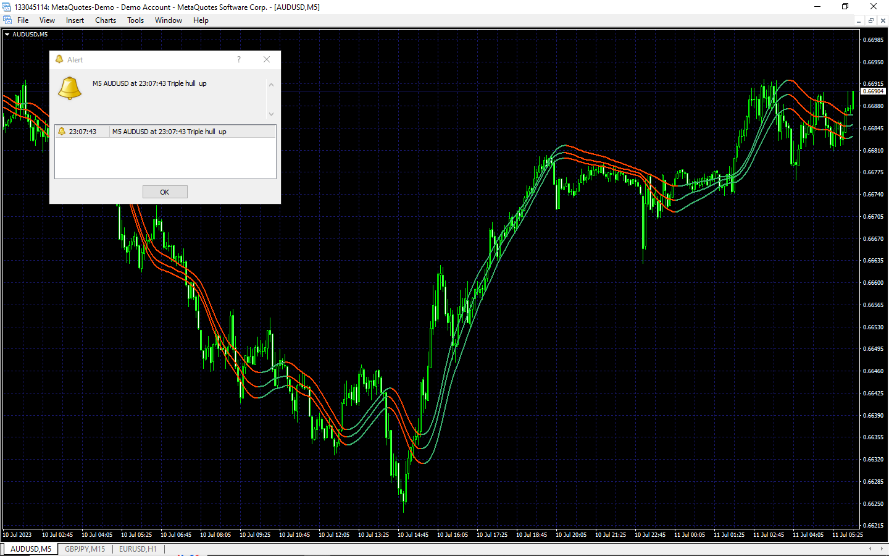Viewport: 889px width, 556px height.
Task: Open the Tools menu
Action: [135, 20]
